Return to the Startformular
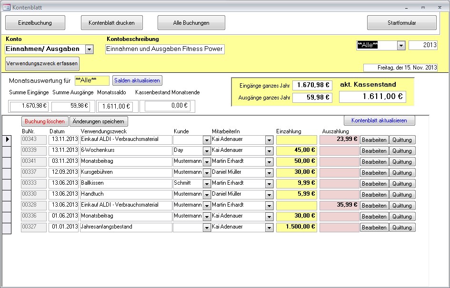This screenshot has height=288, width=450. click(401, 22)
